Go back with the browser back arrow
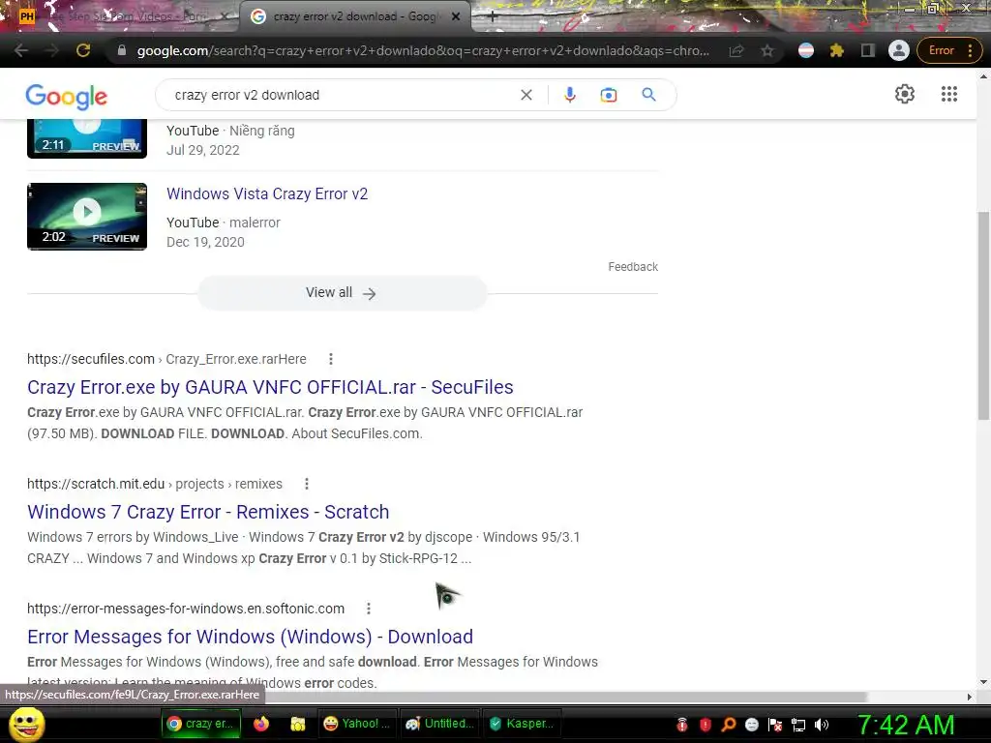Image resolution: width=991 pixels, height=743 pixels. click(21, 50)
